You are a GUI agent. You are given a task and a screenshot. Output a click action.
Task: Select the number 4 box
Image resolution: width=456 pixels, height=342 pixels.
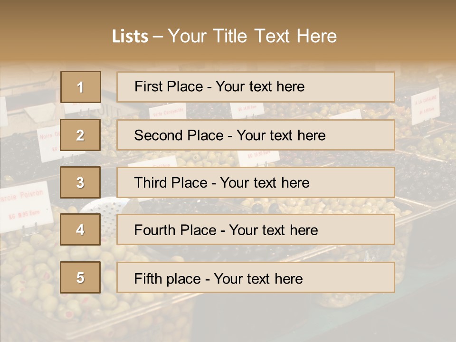tap(80, 229)
